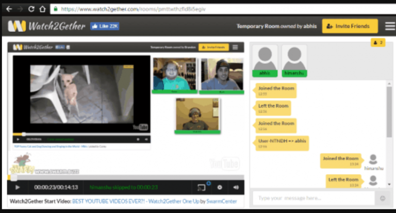Click the 00:00:23/00:14:13 time display
396x213 pixels.
(x=56, y=187)
